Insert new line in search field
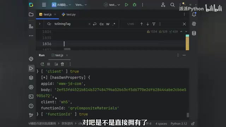 95,24
